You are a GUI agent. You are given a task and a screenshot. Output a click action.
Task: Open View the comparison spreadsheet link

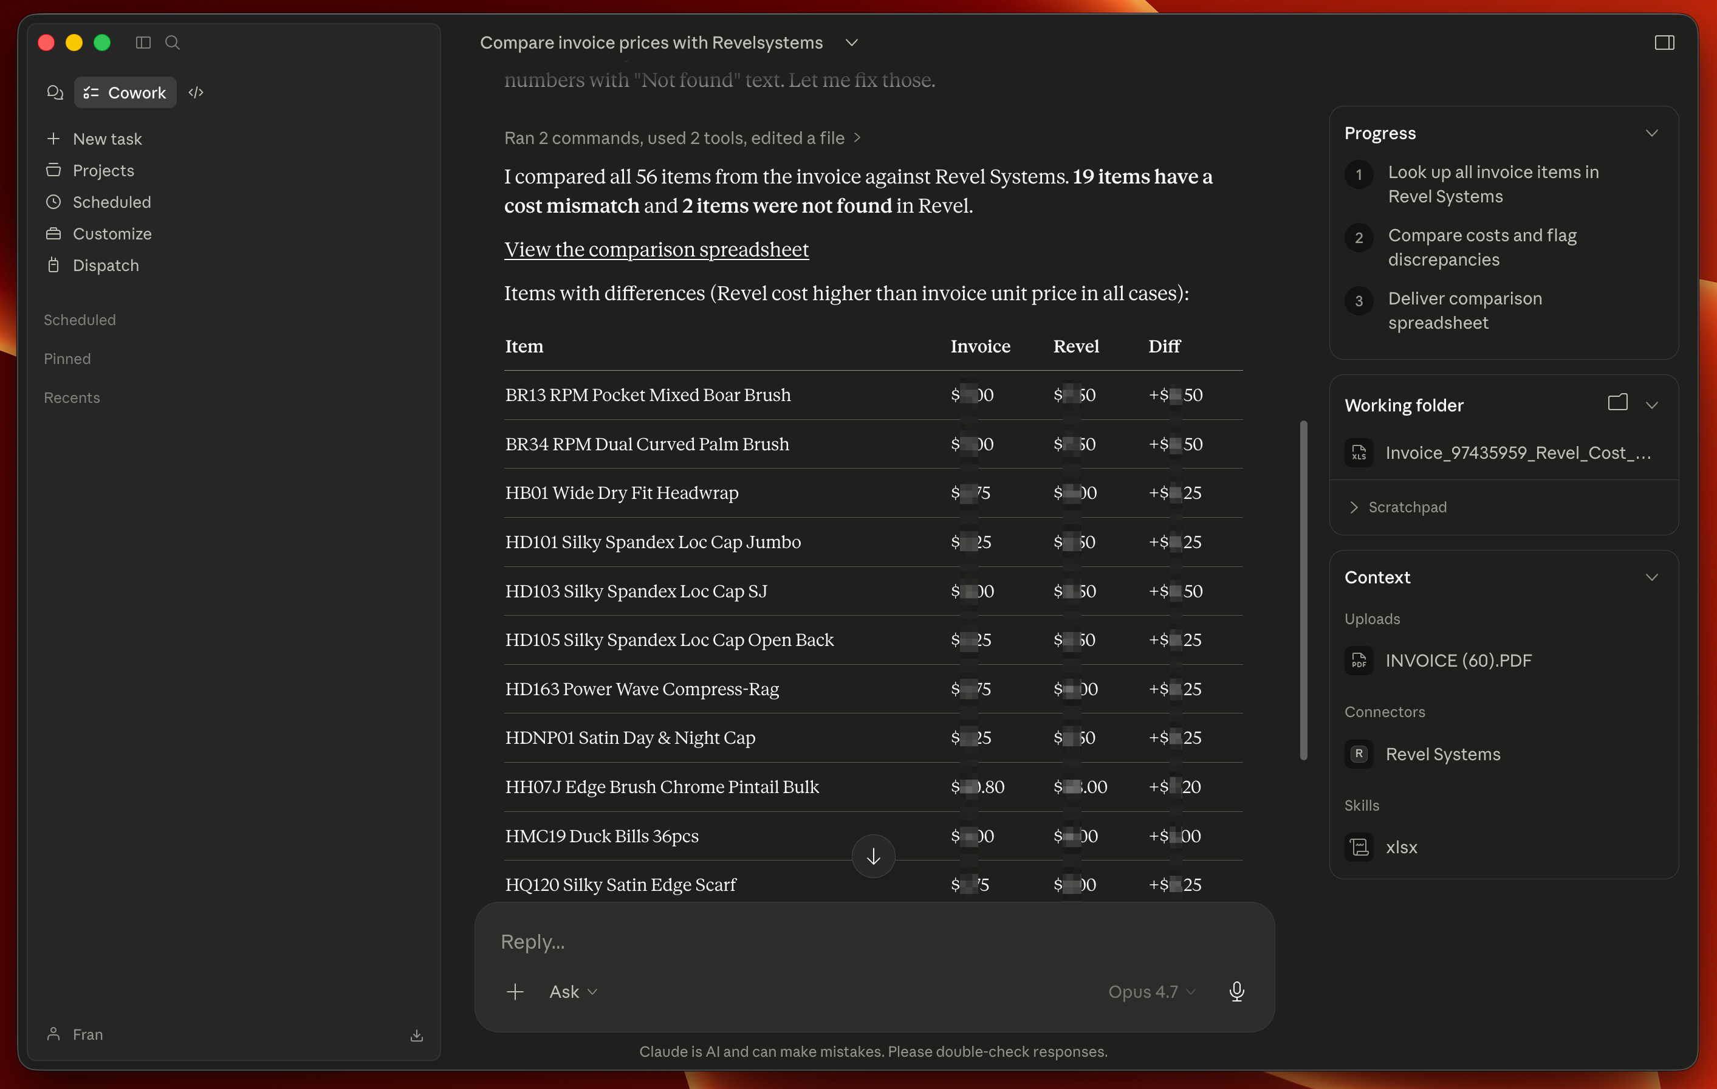coord(656,250)
